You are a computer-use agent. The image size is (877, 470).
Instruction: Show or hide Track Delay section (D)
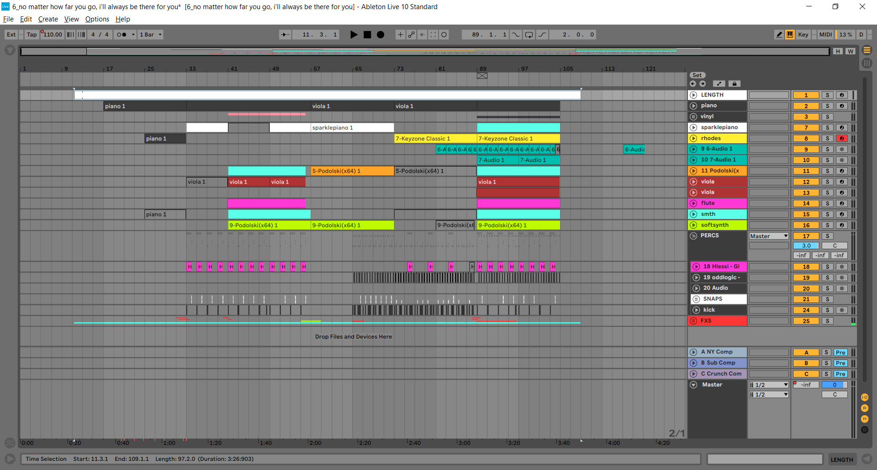tap(865, 430)
